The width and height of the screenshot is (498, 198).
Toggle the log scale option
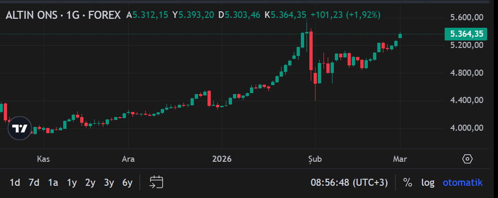coord(427,182)
